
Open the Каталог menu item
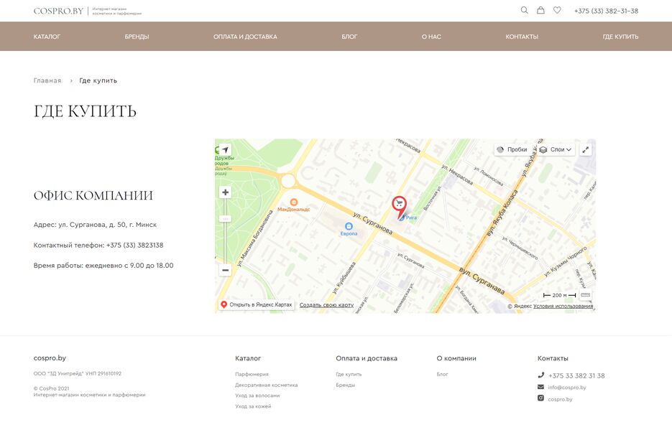click(x=47, y=37)
